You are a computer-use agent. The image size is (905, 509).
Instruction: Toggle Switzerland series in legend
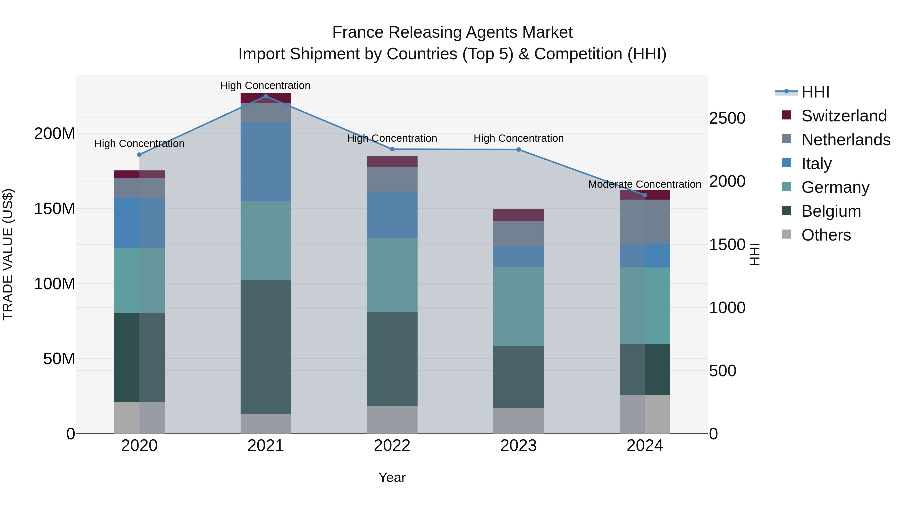834,116
